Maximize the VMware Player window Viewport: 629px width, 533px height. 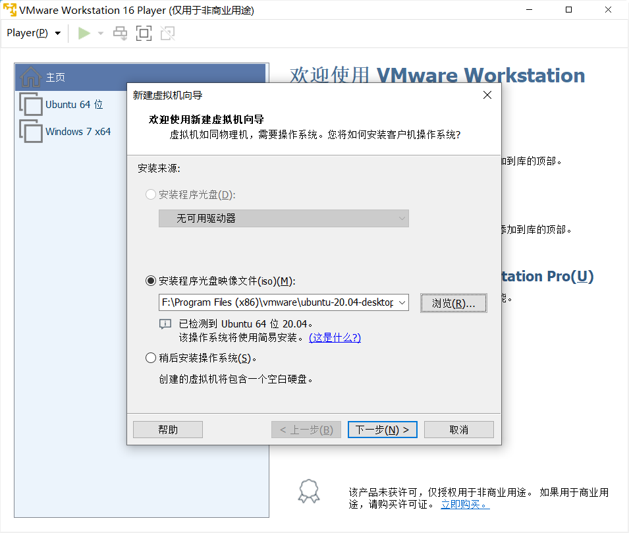coord(568,10)
